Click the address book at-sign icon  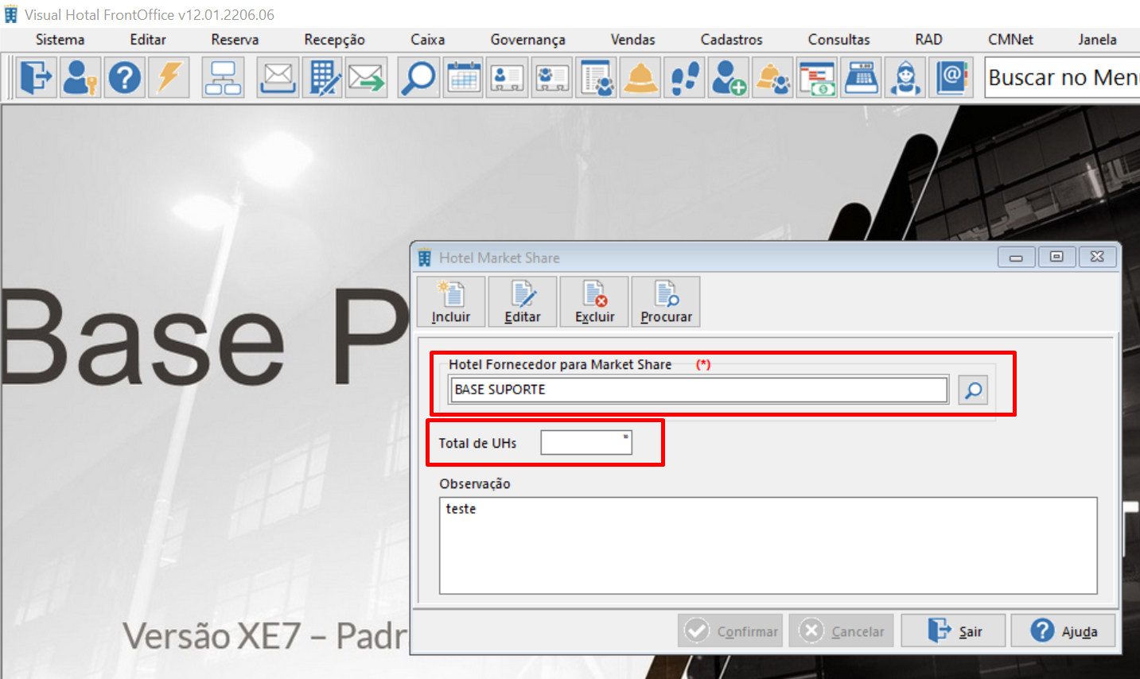tap(951, 78)
